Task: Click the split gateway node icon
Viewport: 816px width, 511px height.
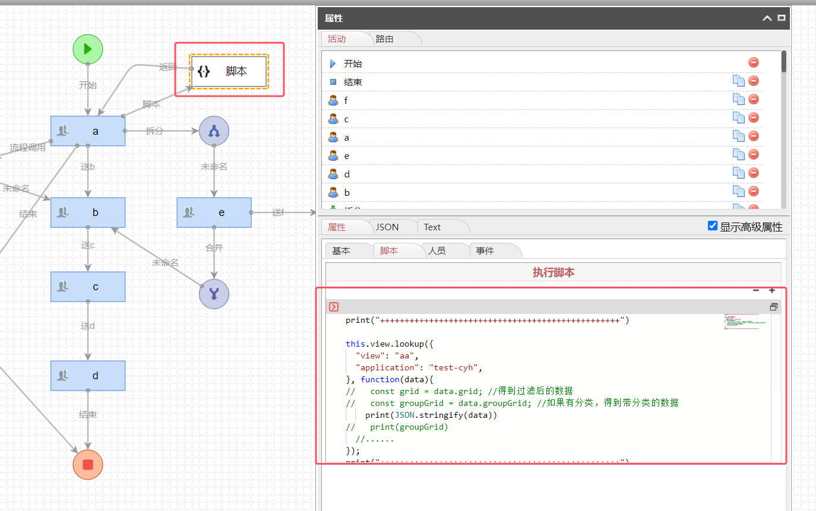Action: (214, 131)
